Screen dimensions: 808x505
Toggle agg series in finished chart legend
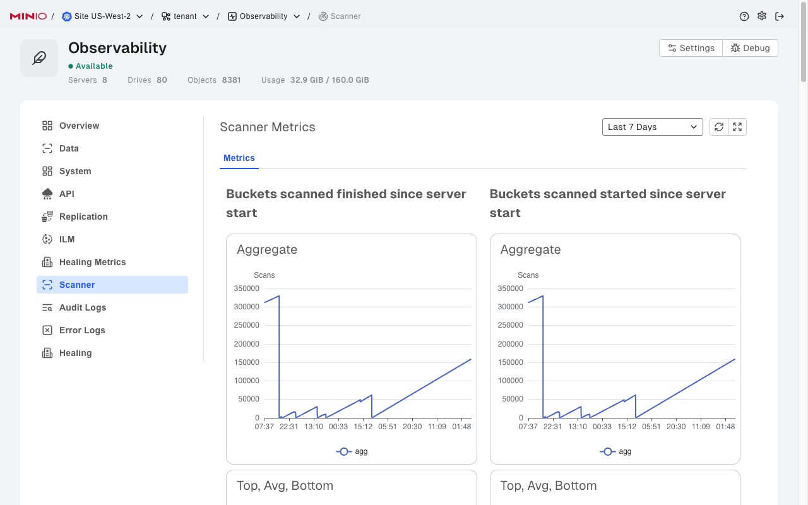coord(352,451)
